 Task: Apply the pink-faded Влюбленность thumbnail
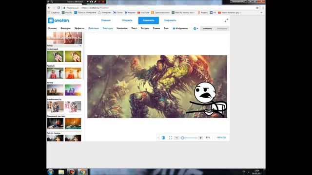73,107
